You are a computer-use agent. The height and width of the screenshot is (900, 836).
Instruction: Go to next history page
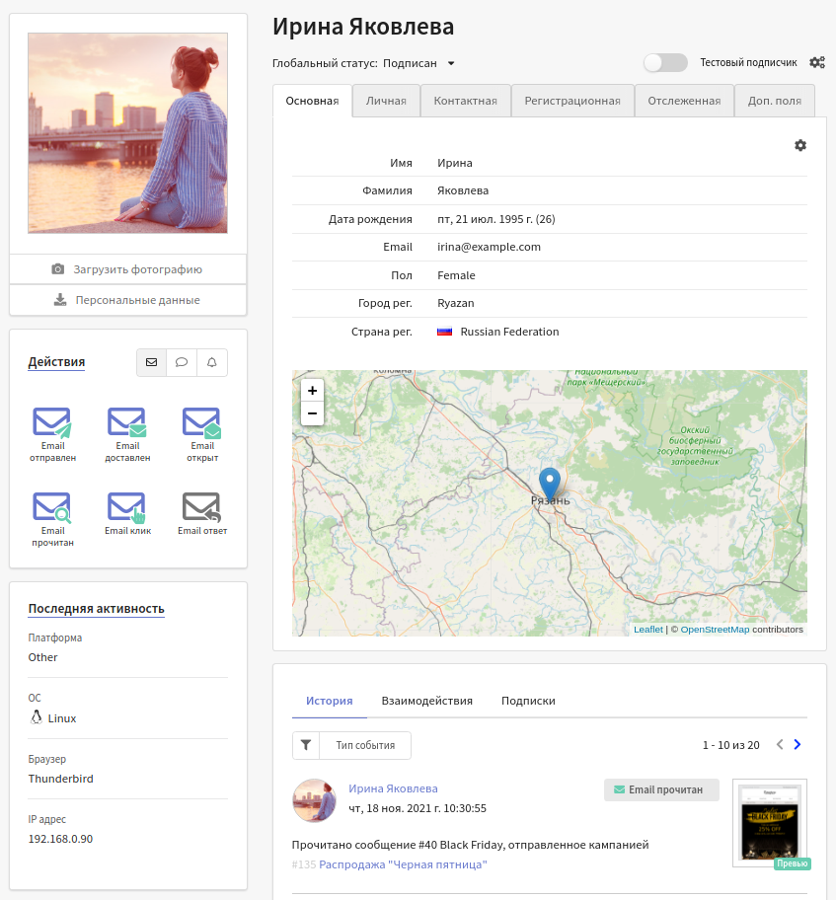798,745
